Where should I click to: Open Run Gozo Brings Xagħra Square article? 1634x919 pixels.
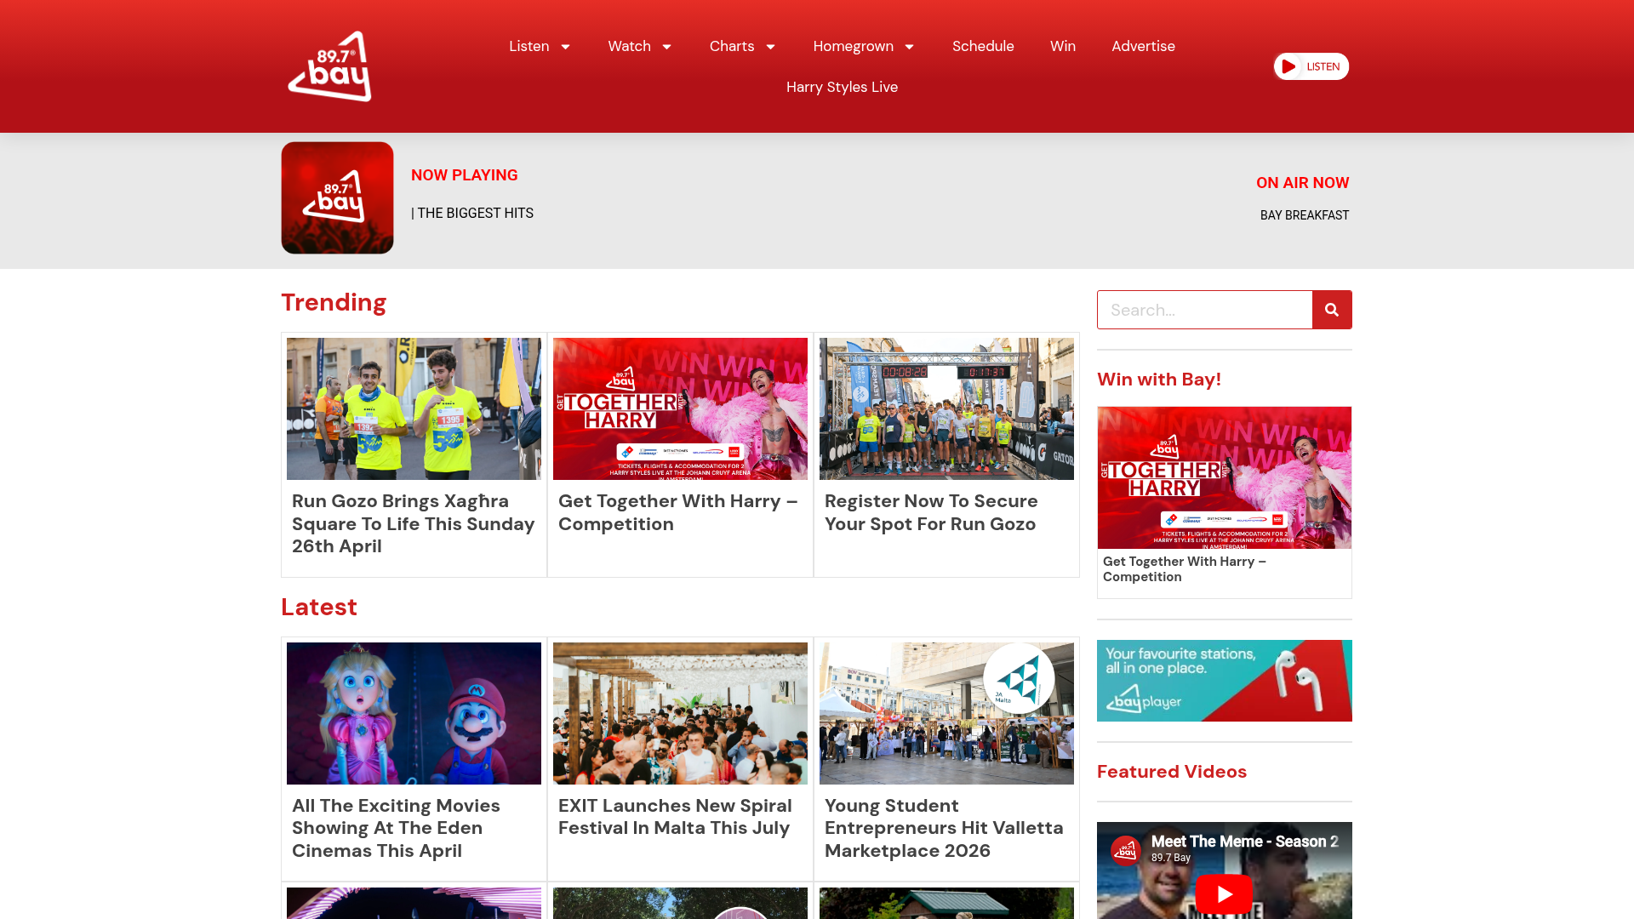click(414, 523)
